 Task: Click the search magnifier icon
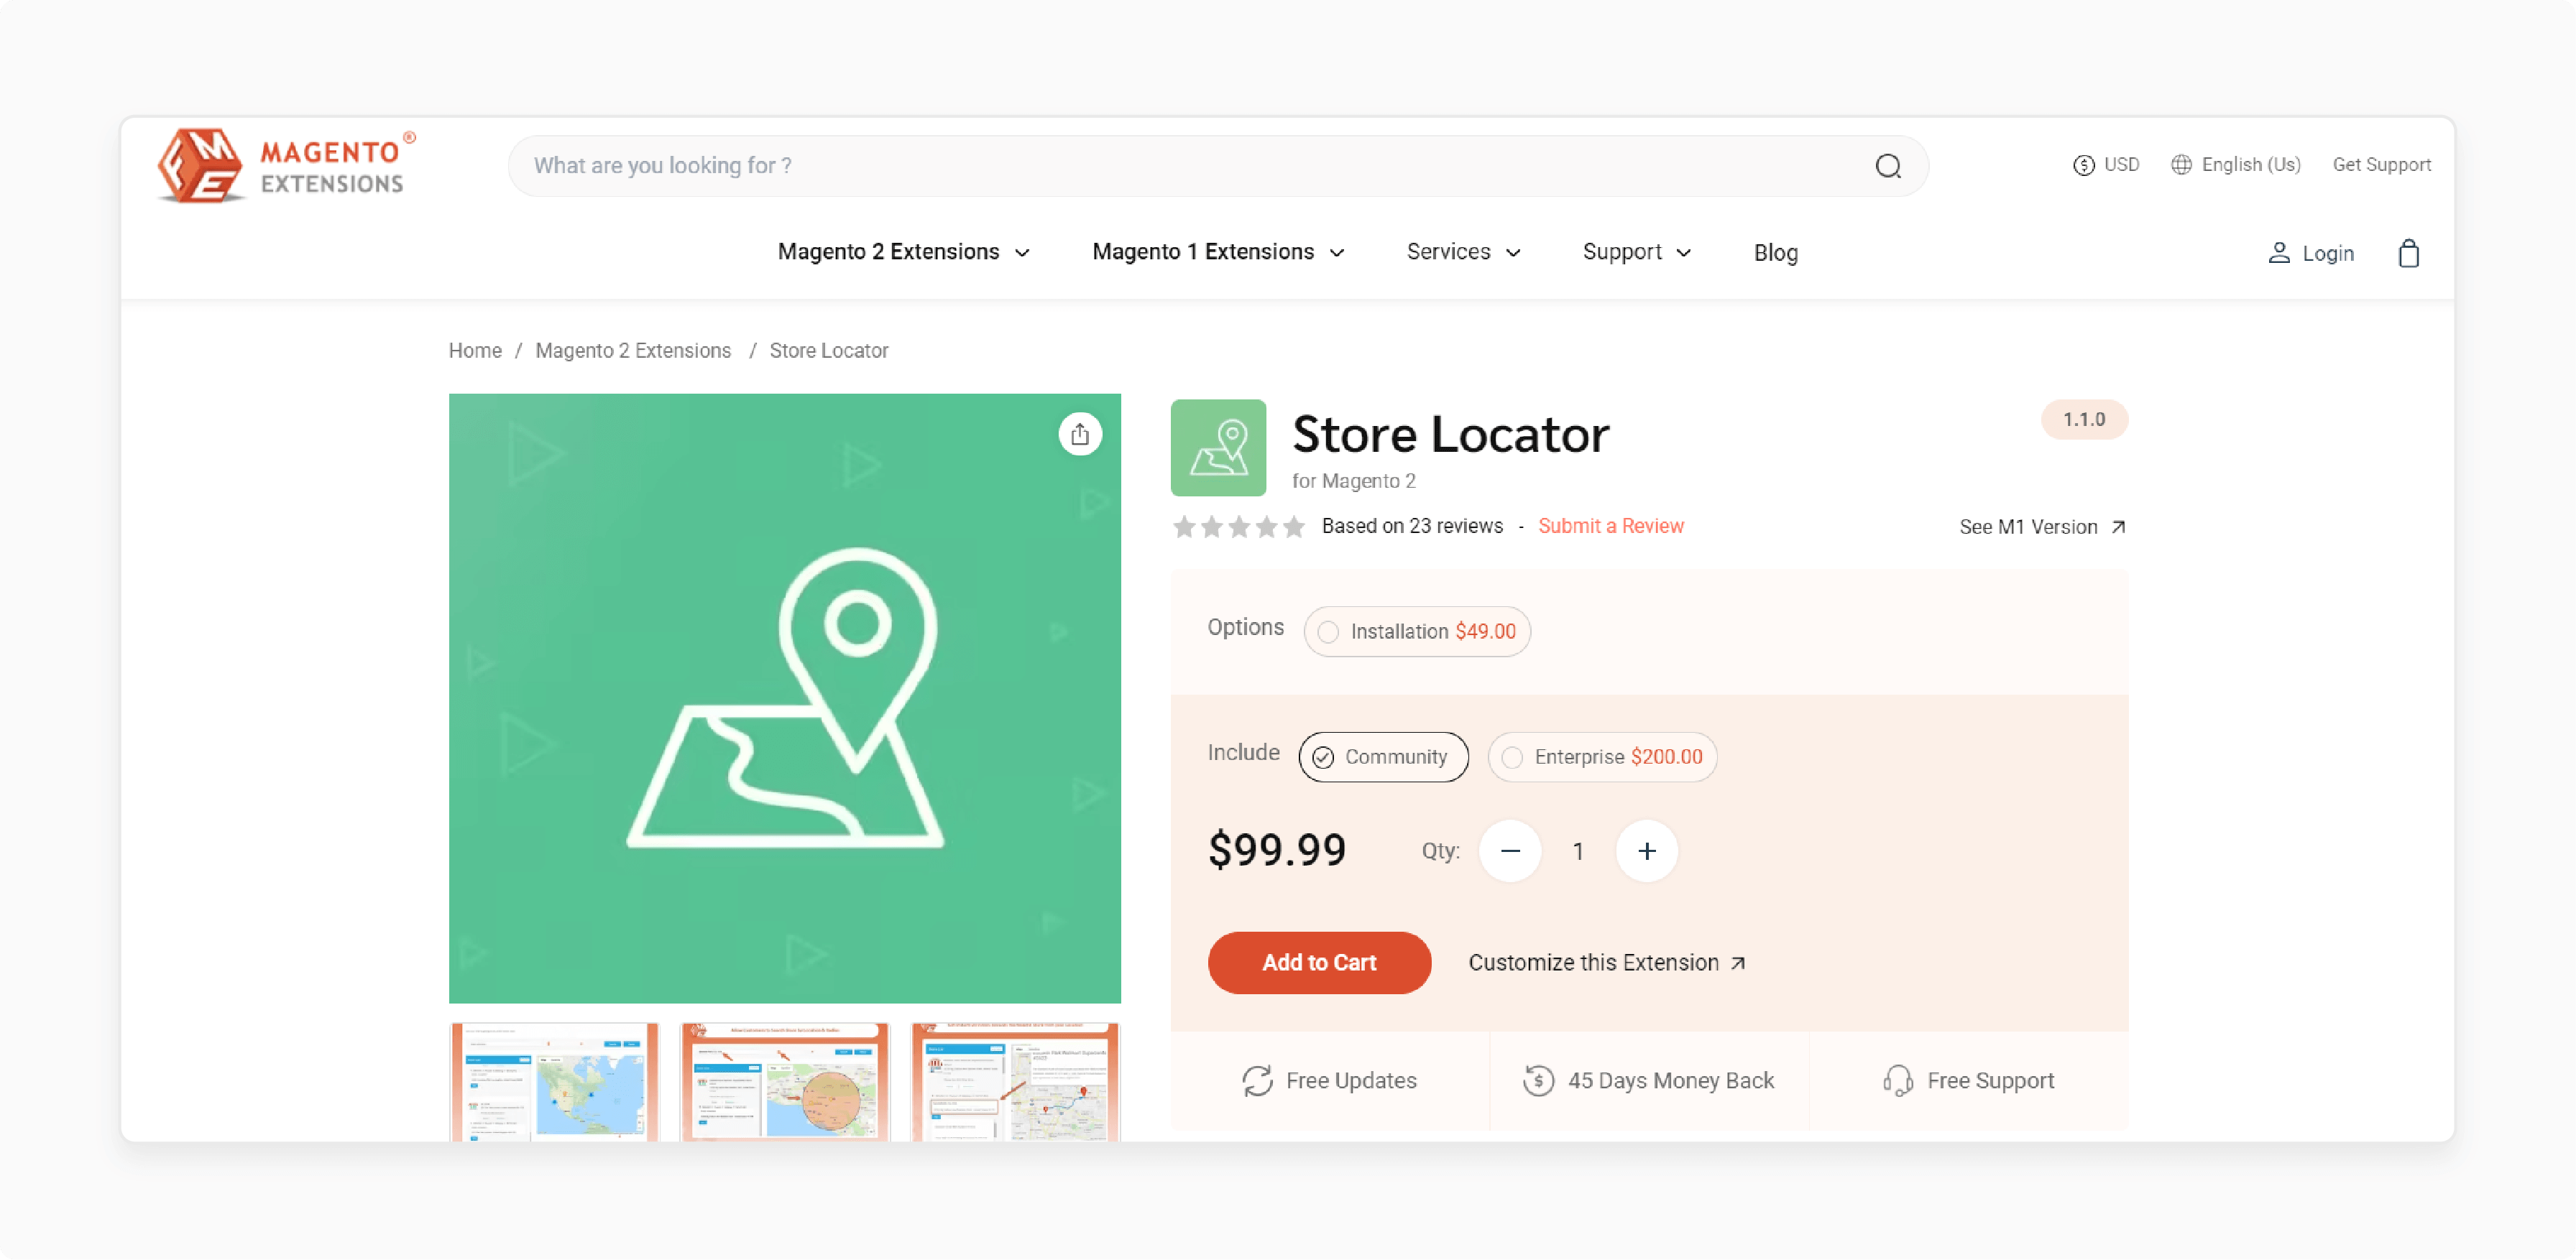(x=1887, y=166)
